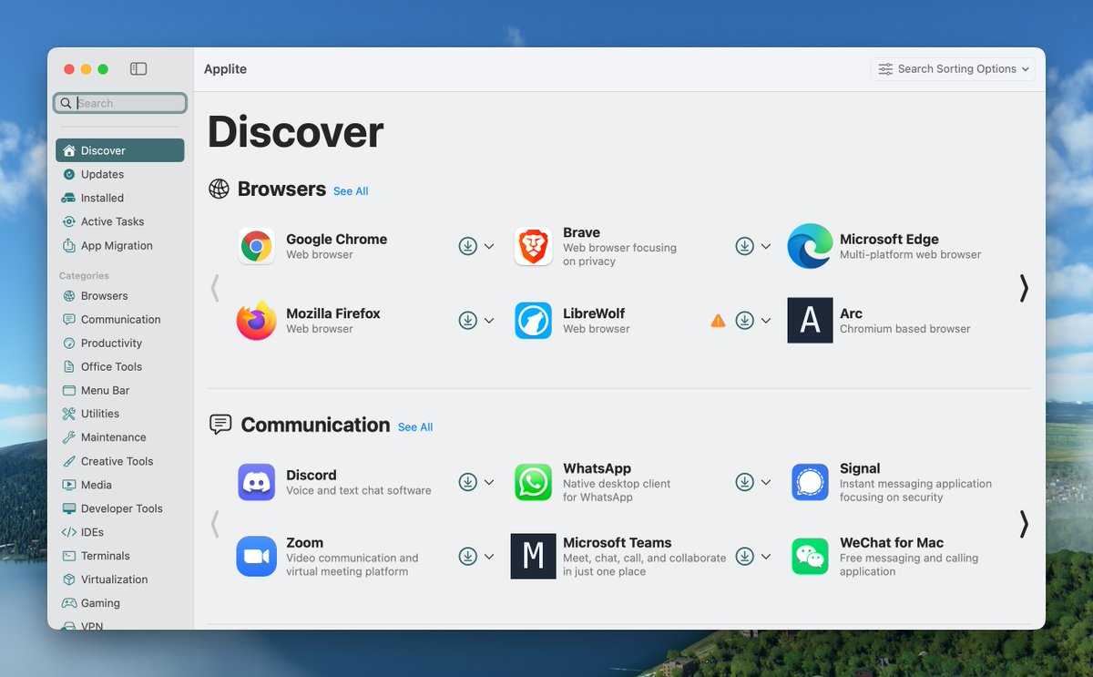Screen dimensions: 1093x677
Task: Go to next page of Communication apps
Action: tap(1024, 524)
